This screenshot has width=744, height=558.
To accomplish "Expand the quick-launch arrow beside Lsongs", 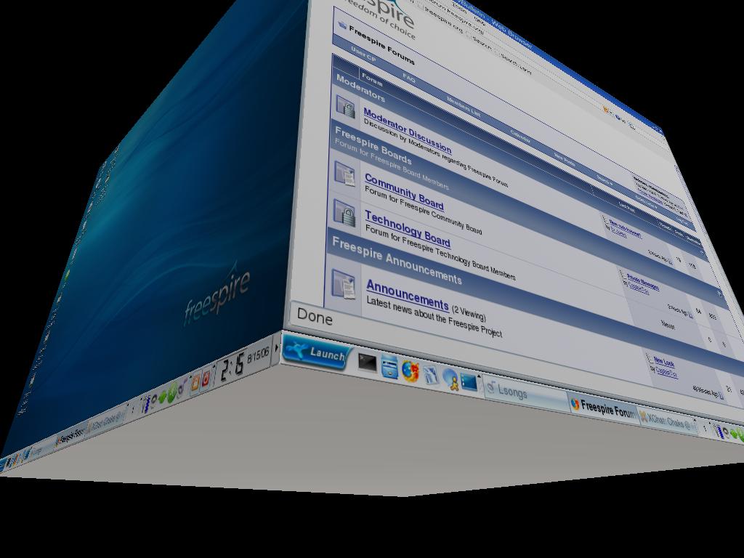I will click(480, 376).
